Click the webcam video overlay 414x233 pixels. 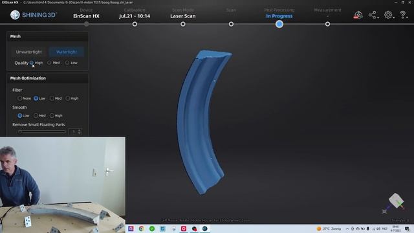point(63,184)
